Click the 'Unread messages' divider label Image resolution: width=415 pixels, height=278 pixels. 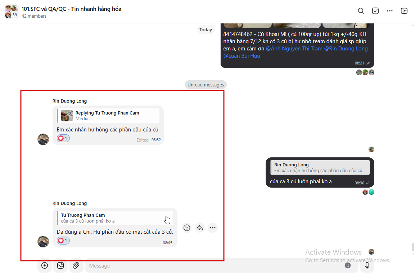[x=206, y=85]
